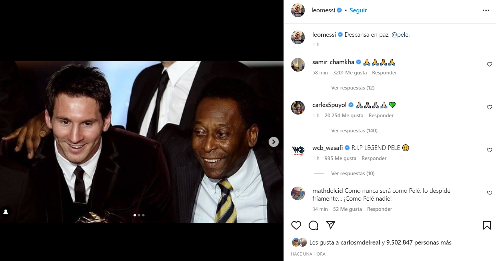Open the three-dot more options menu
The height and width of the screenshot is (261, 496).
click(x=486, y=10)
